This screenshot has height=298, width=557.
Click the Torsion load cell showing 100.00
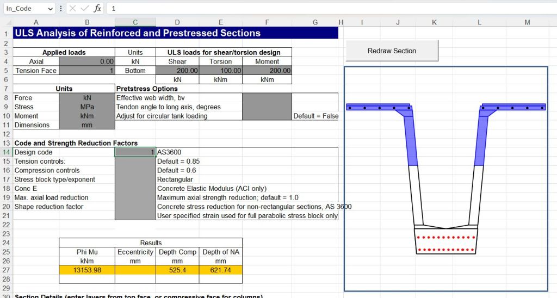click(220, 71)
